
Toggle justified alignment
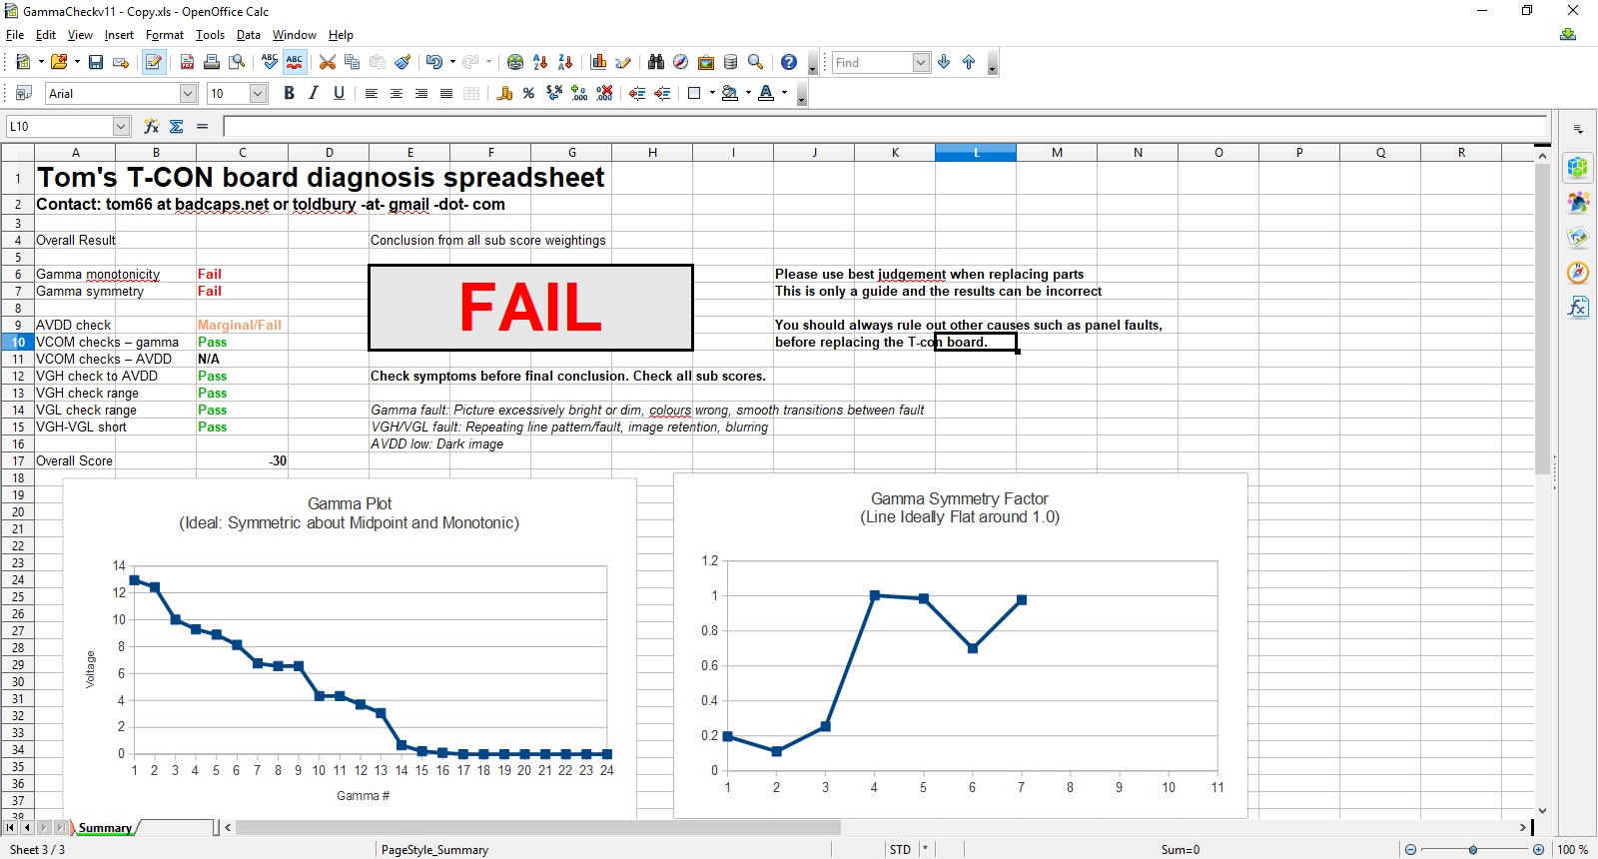point(446,93)
